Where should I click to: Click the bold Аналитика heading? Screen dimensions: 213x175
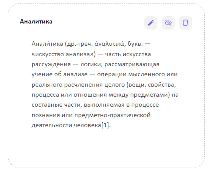(x=36, y=21)
